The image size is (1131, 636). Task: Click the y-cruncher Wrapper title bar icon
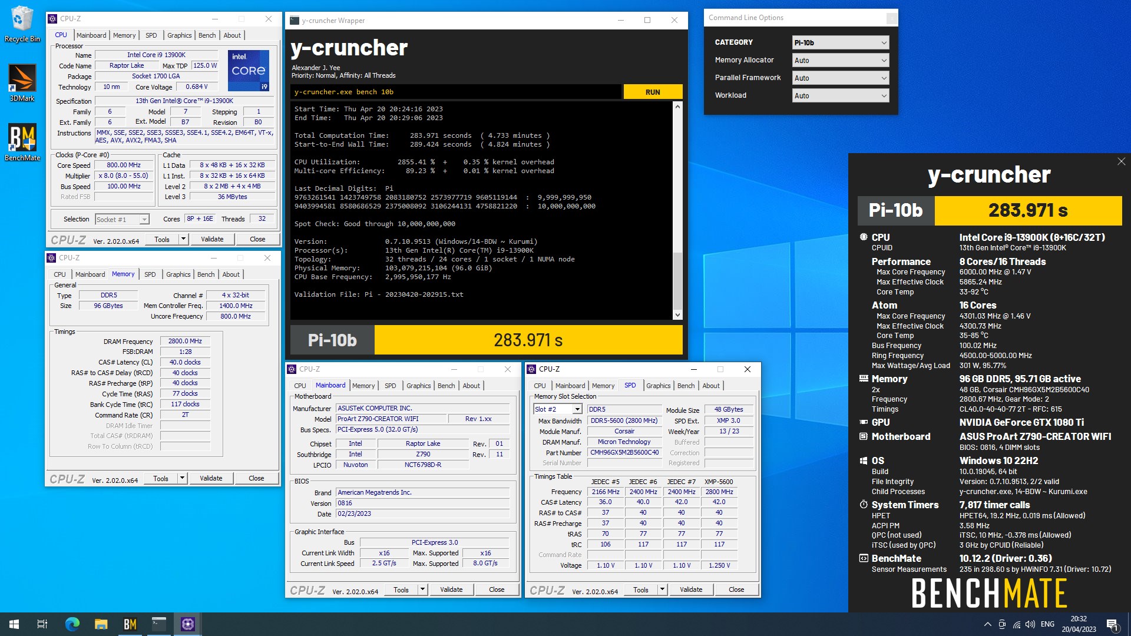[x=295, y=21]
